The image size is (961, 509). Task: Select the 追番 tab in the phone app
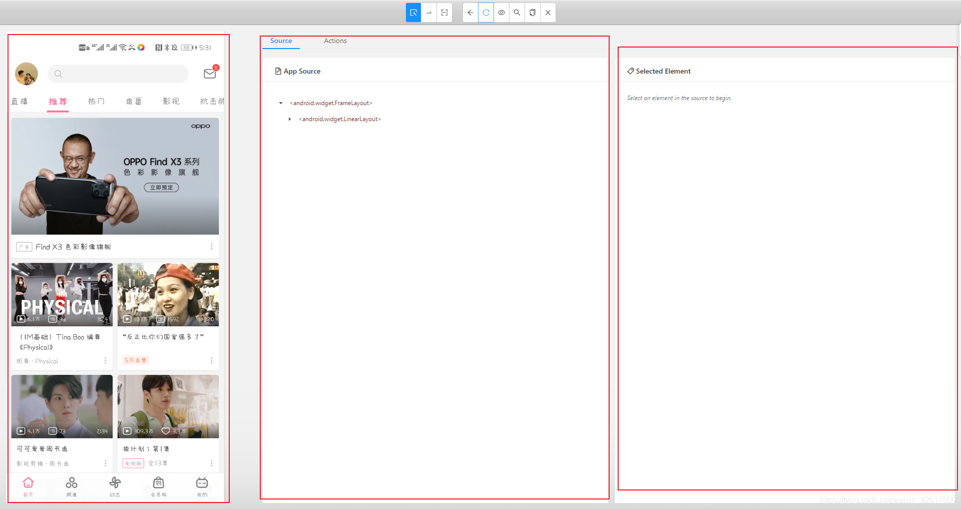pos(134,102)
